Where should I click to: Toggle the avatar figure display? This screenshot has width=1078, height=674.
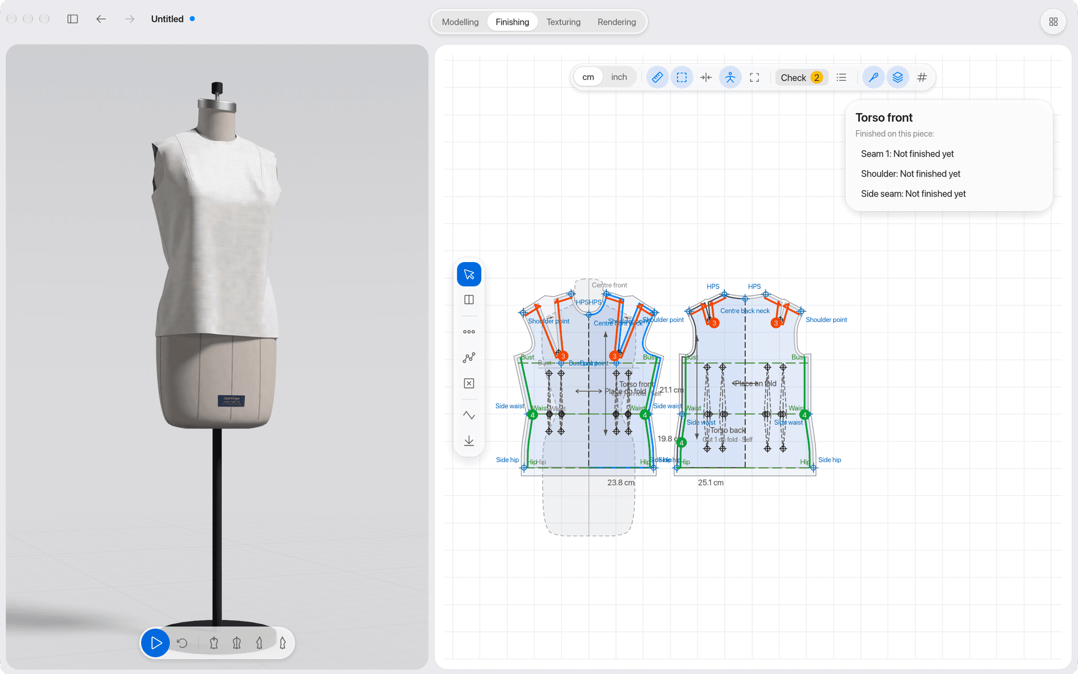click(730, 78)
